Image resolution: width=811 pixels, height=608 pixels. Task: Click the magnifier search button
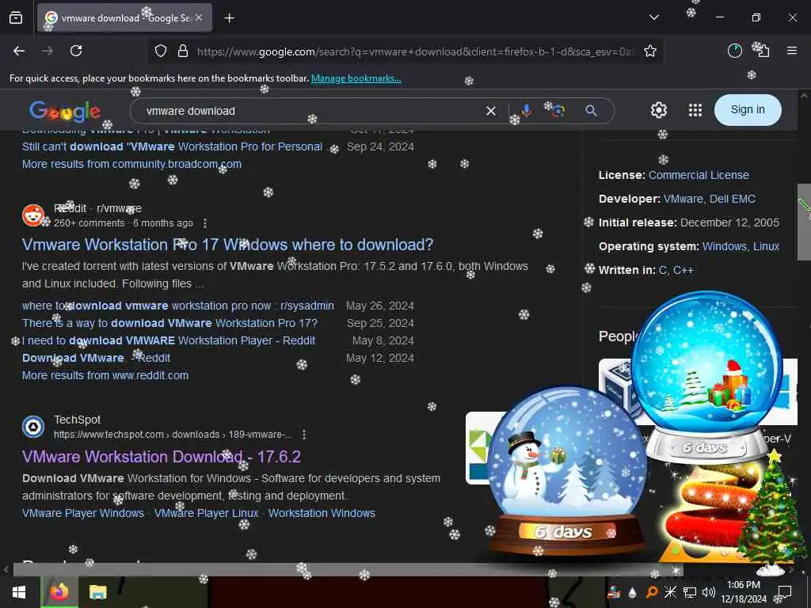[x=591, y=111]
